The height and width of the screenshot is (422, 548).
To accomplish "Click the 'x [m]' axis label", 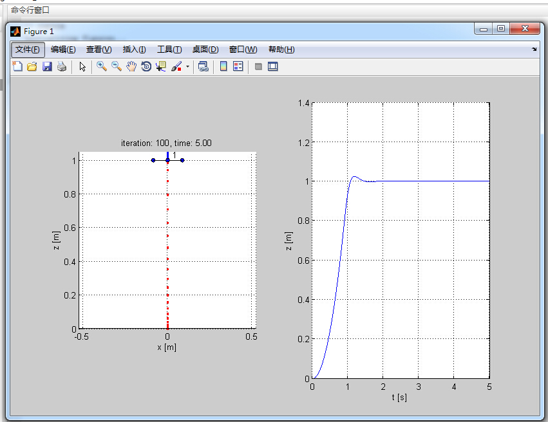I will pyautogui.click(x=167, y=347).
